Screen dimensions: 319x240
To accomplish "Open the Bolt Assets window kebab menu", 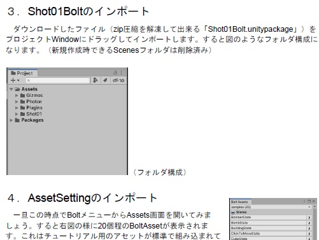I will click(x=304, y=201).
